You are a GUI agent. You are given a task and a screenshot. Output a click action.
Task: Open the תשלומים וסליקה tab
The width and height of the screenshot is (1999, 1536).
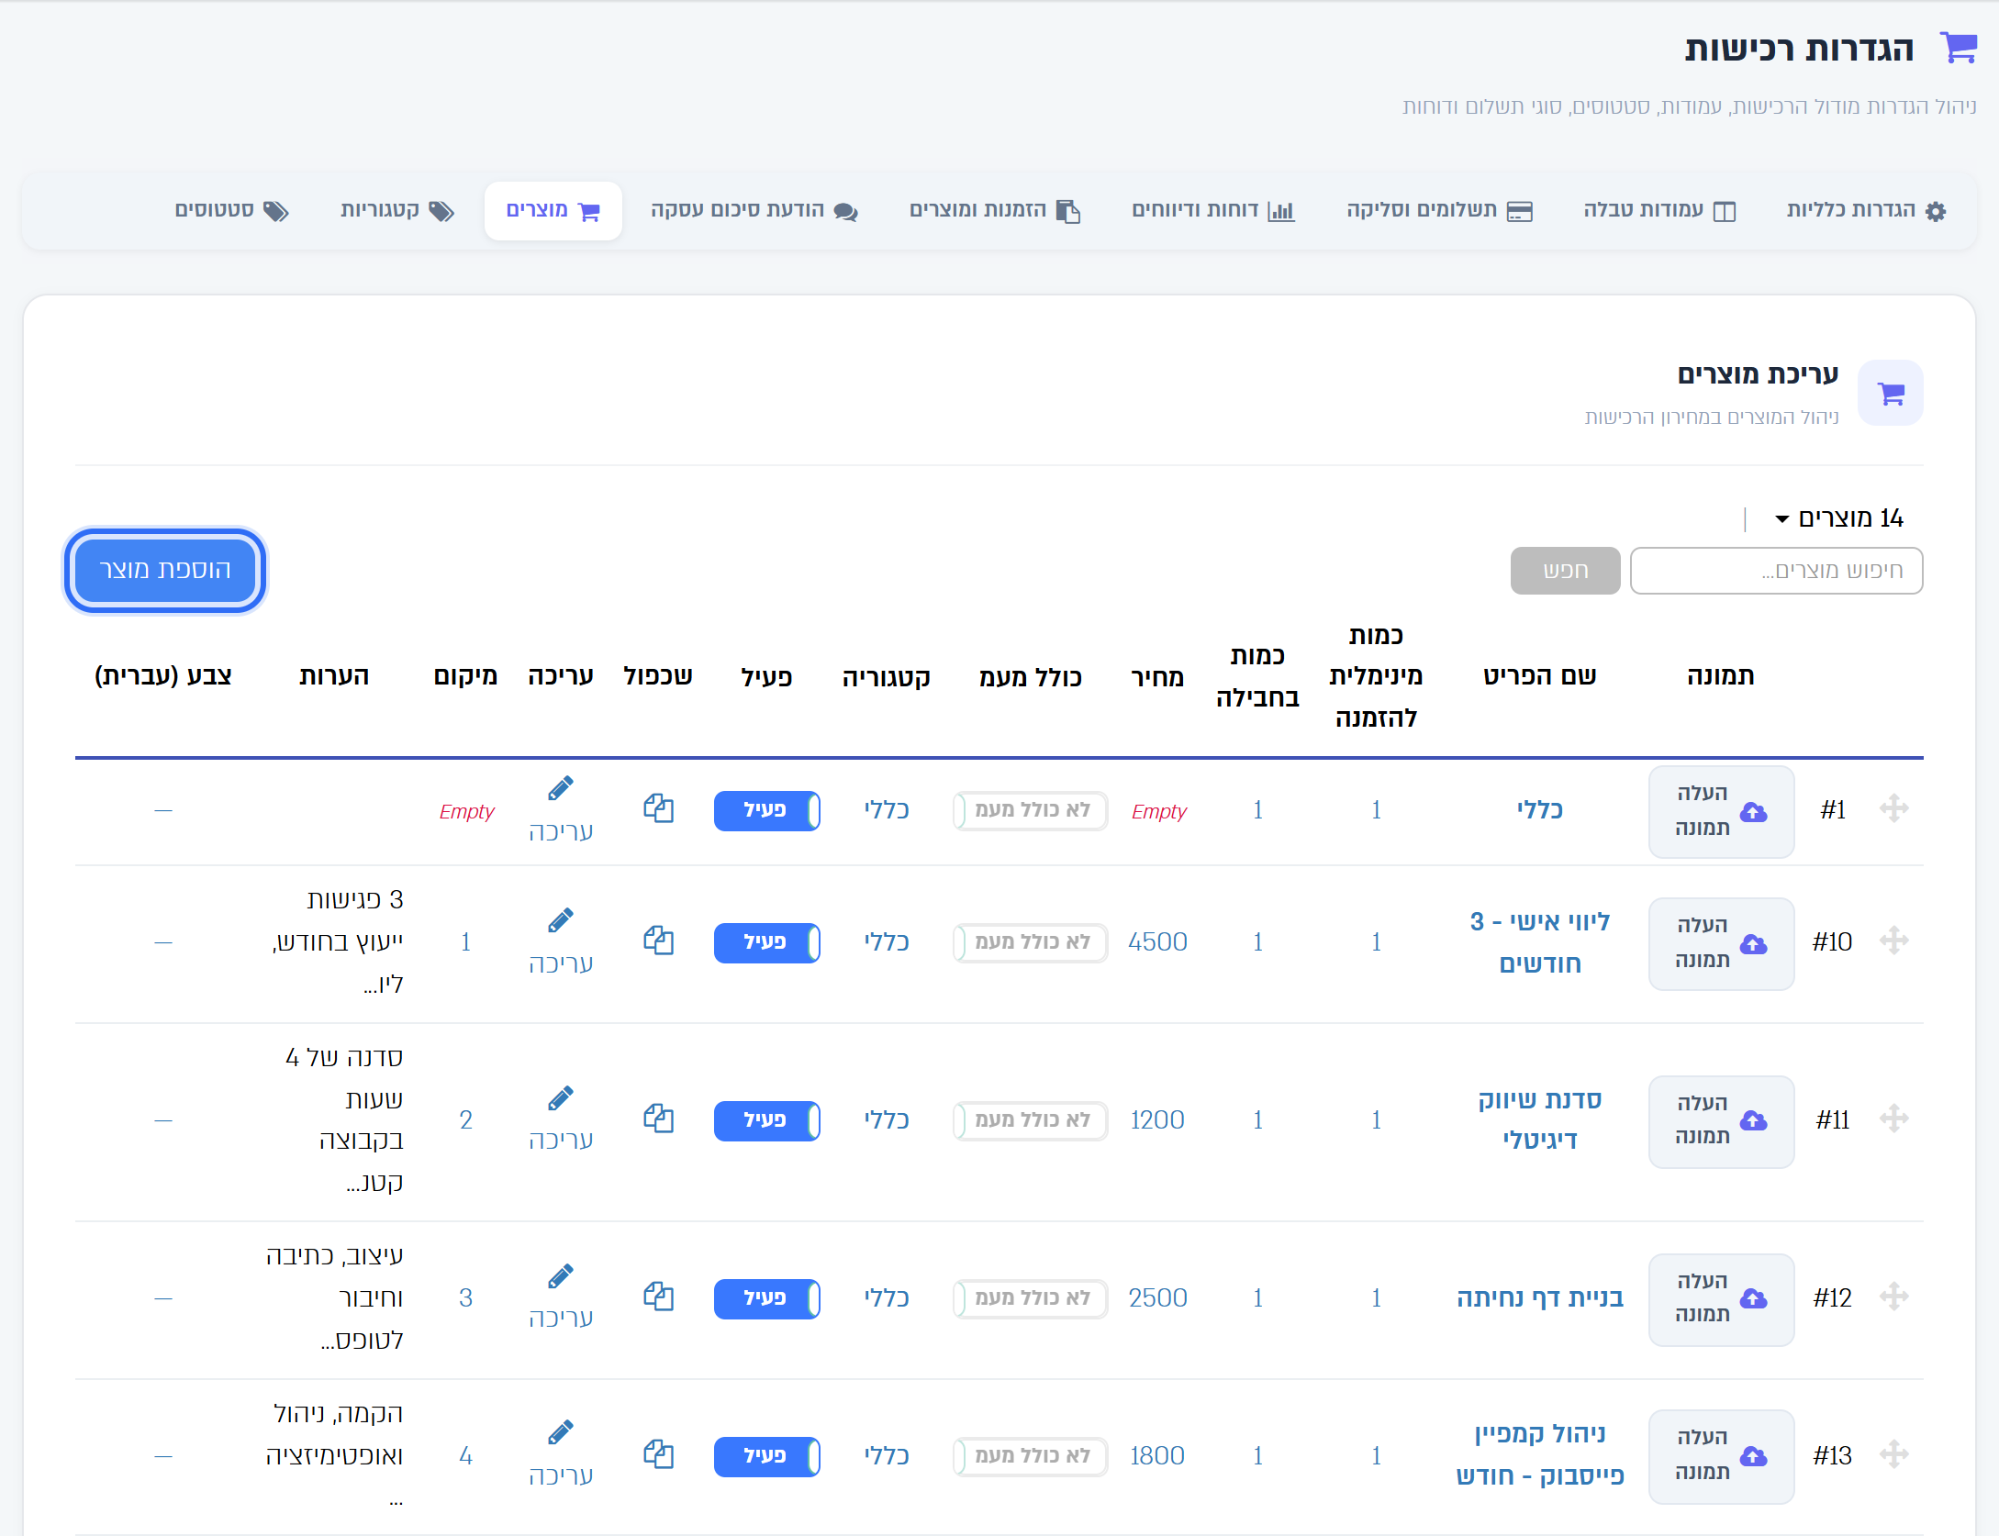(x=1440, y=211)
